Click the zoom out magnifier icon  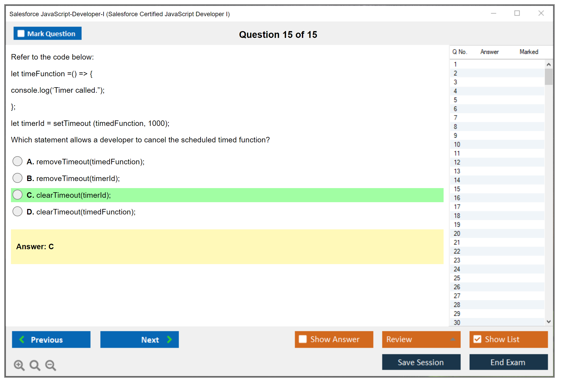tap(50, 365)
